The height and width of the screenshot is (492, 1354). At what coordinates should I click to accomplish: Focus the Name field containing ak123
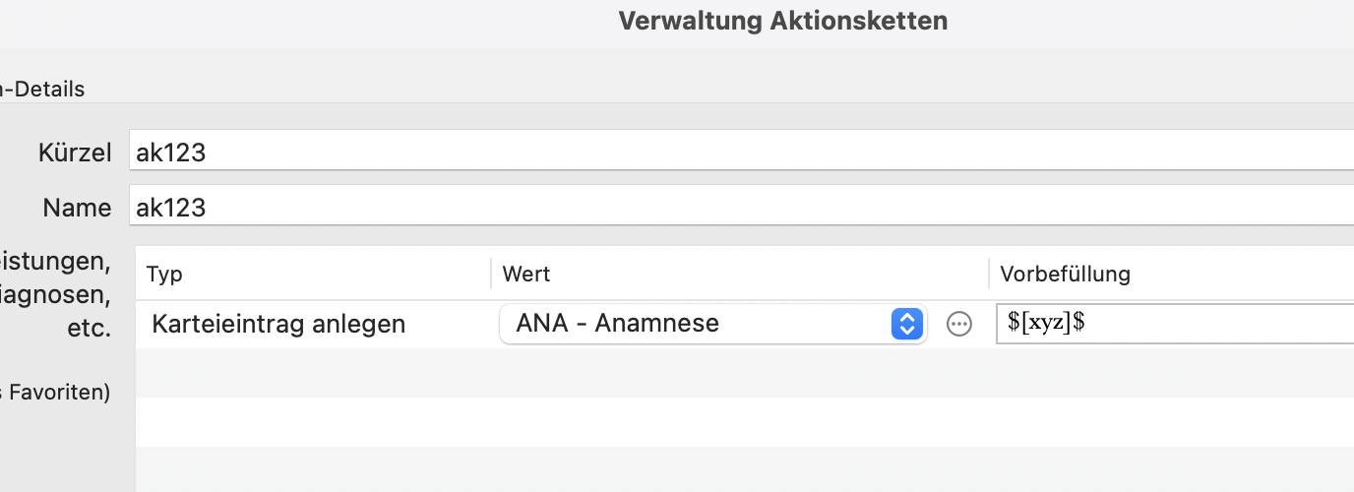(x=741, y=208)
